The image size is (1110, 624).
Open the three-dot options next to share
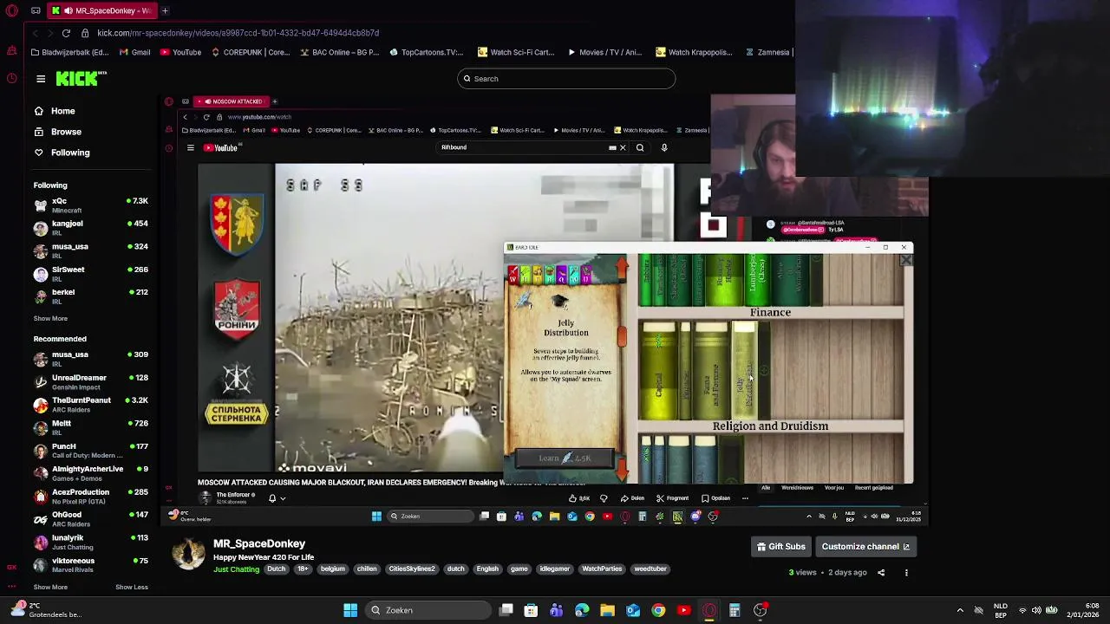coord(906,573)
